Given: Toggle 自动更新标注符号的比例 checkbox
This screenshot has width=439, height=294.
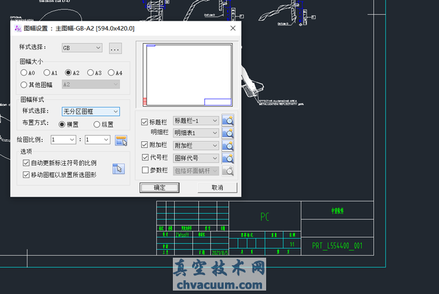Looking at the screenshot, I should (26, 163).
